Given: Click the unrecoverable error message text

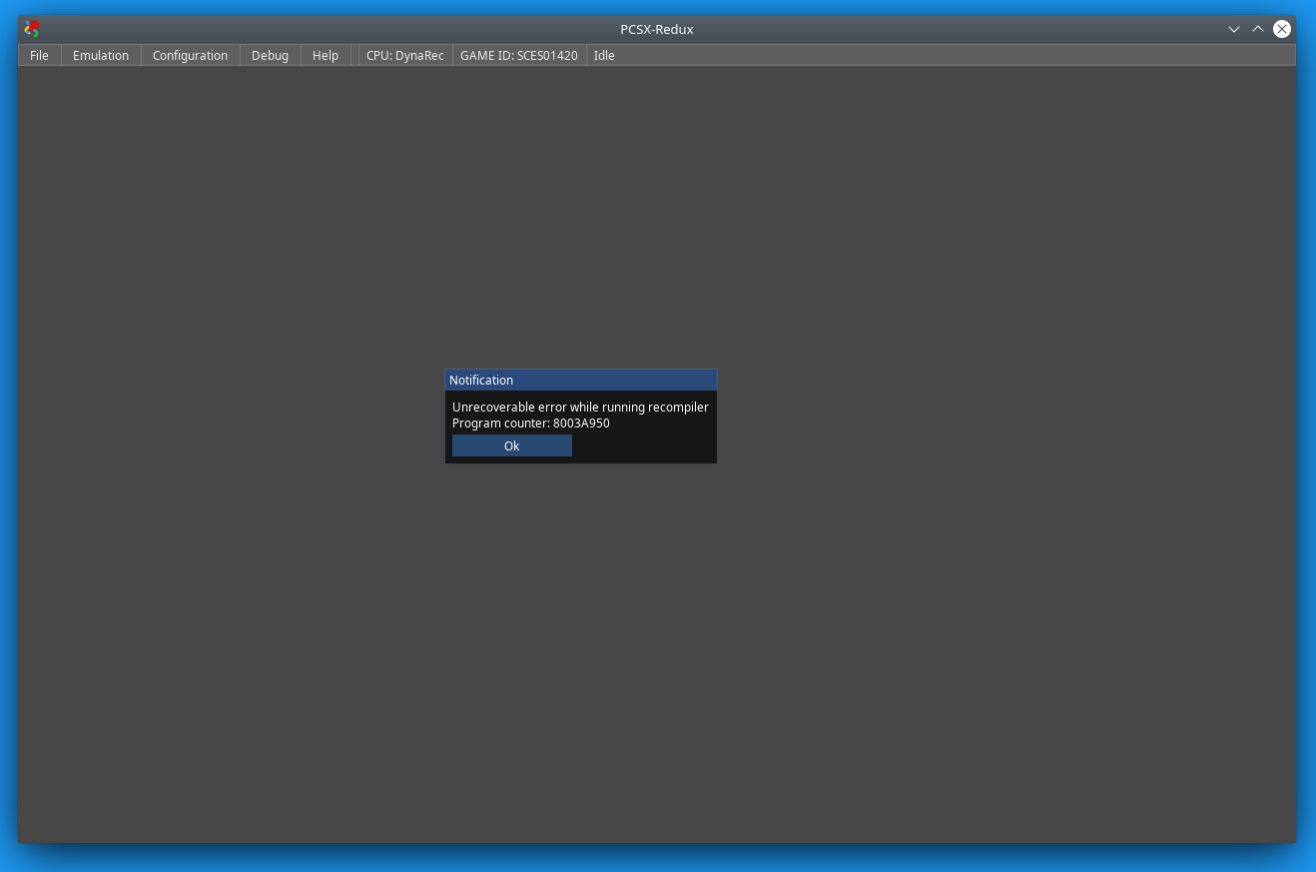Looking at the screenshot, I should coord(580,407).
